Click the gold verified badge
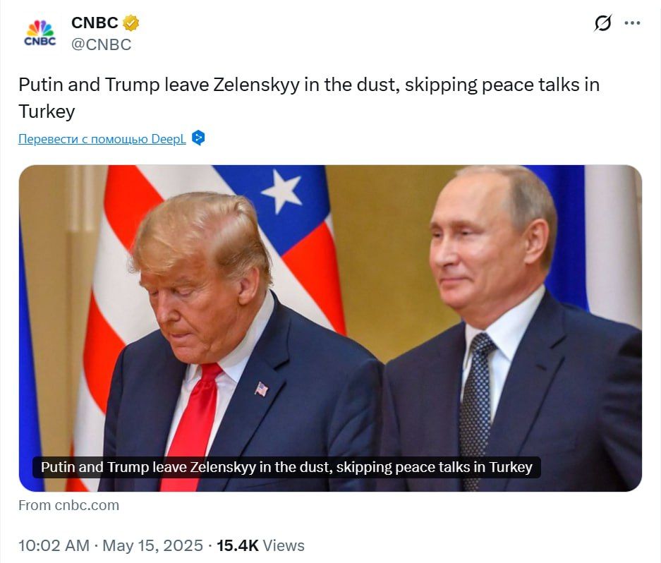 pyautogui.click(x=131, y=23)
